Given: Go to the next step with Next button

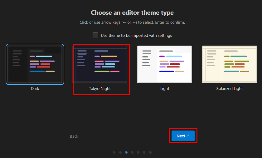Looking at the screenshot, I should (183, 136).
